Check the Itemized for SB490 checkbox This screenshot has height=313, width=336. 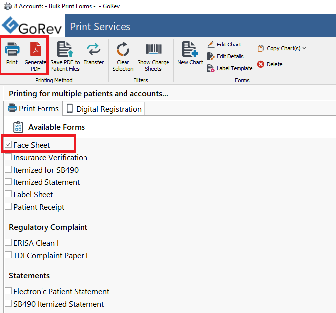[x=8, y=170]
